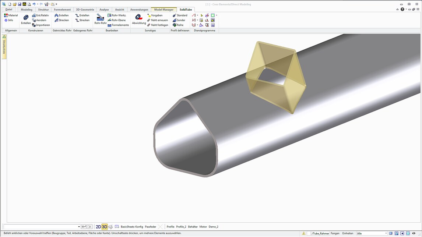Click the green square icon in Dienstprogramme
This screenshot has width=422, height=237.
point(213,15)
